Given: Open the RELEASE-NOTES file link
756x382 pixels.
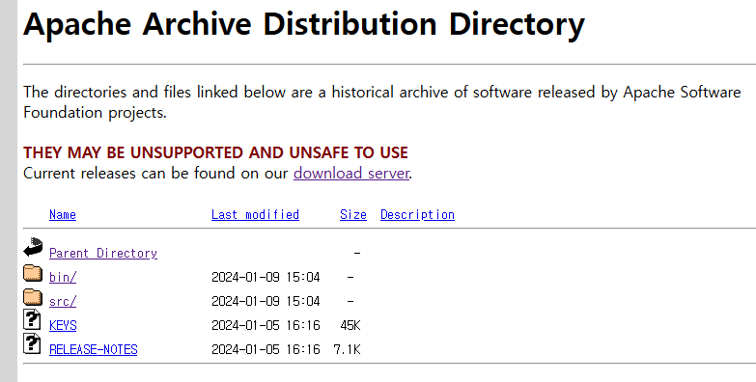Looking at the screenshot, I should coord(93,349).
